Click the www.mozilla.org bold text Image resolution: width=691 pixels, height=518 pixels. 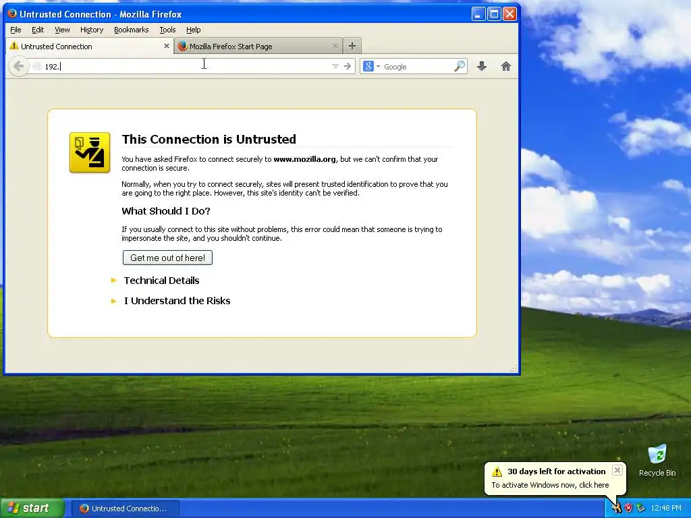tap(304, 159)
